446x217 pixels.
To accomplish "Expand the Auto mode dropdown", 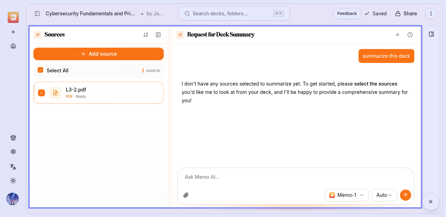I will pyautogui.click(x=384, y=195).
